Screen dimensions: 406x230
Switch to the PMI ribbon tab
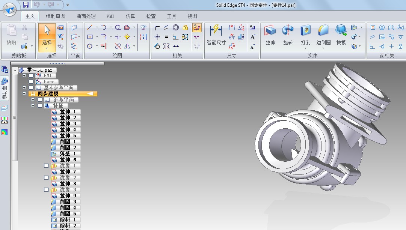coord(110,16)
